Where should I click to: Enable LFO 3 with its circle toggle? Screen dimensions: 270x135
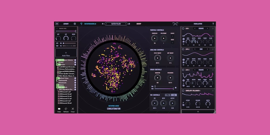(x=183, y=70)
